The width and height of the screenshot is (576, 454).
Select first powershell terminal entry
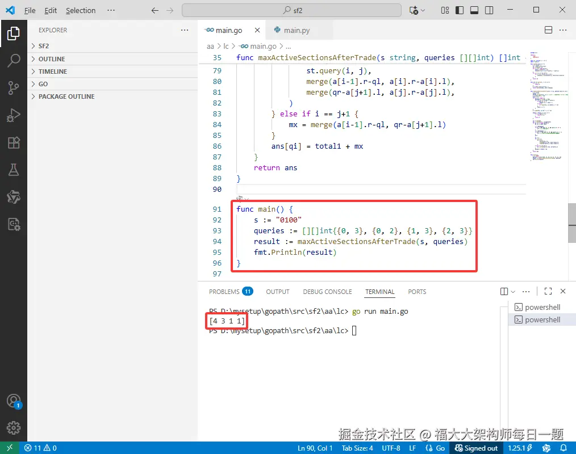pos(541,307)
